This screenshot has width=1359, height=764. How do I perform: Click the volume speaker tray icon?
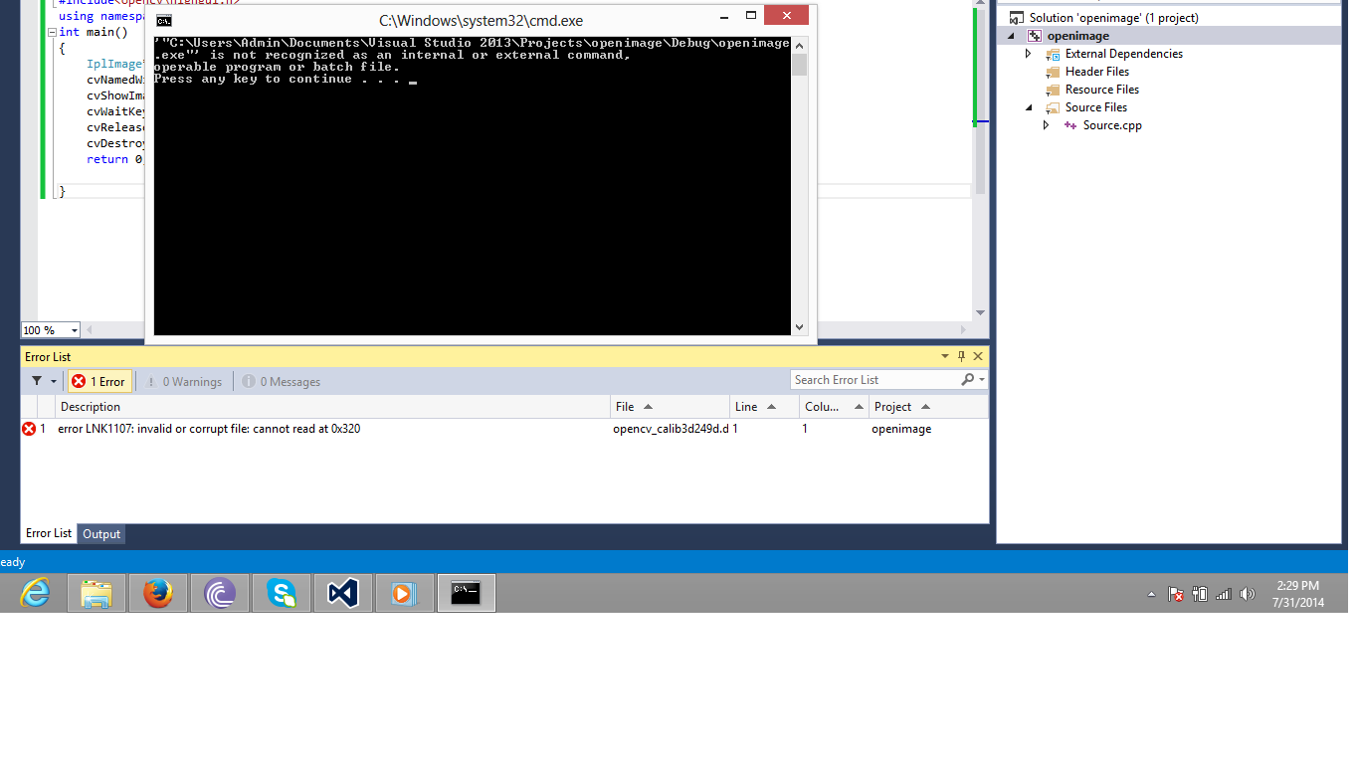[x=1248, y=594]
